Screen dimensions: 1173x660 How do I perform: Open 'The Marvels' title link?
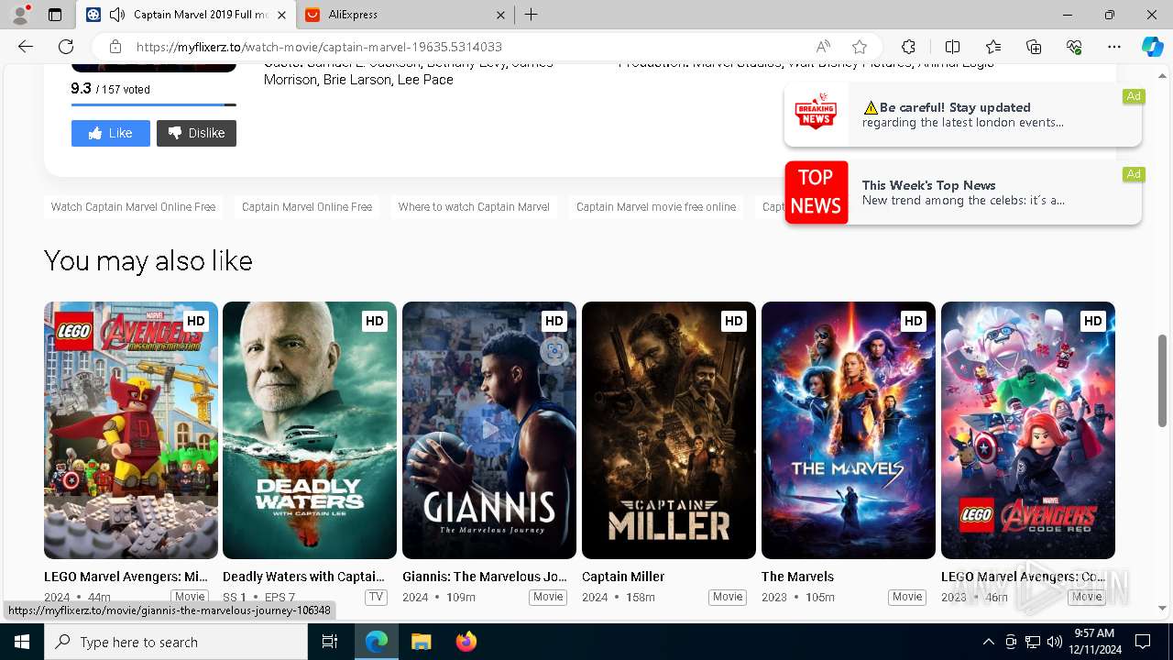point(797,577)
